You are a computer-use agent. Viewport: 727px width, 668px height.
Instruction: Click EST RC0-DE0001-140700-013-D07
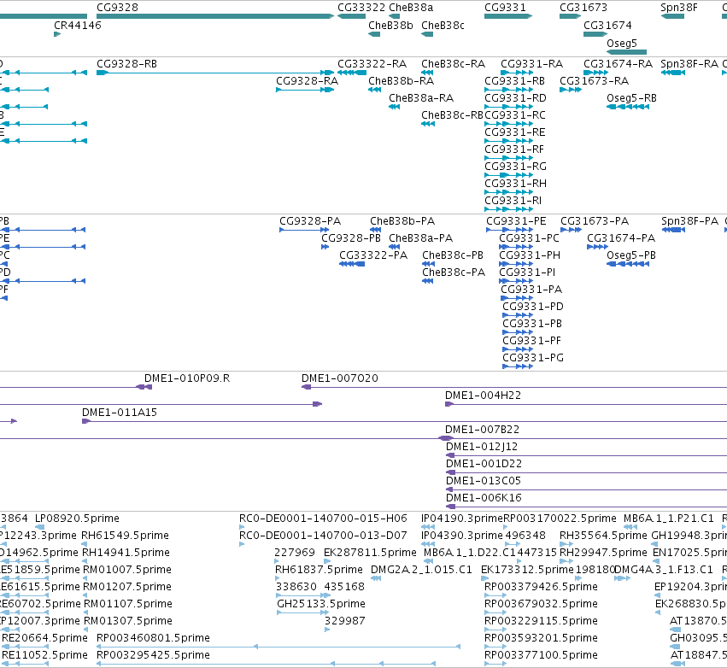tap(242, 544)
